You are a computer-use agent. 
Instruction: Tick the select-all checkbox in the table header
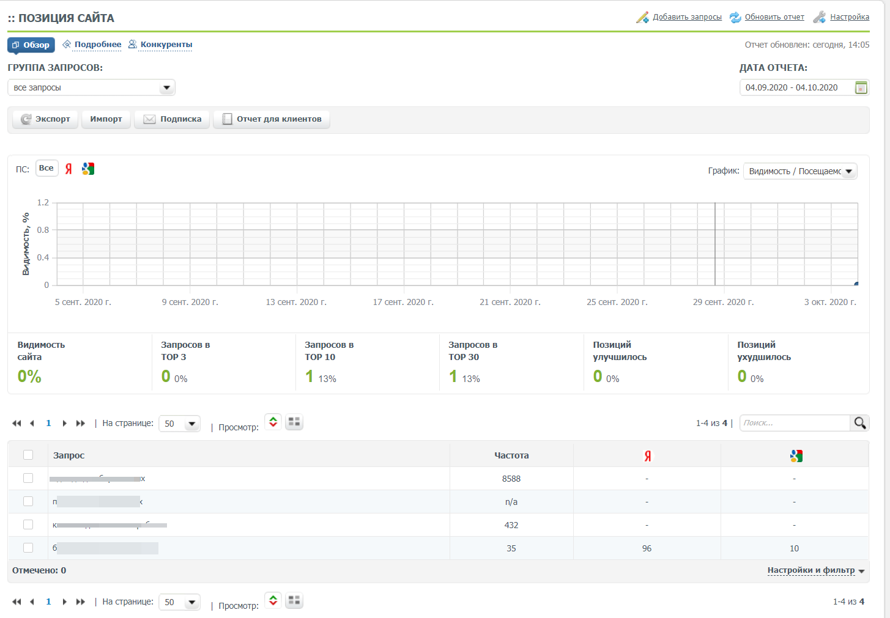point(28,455)
